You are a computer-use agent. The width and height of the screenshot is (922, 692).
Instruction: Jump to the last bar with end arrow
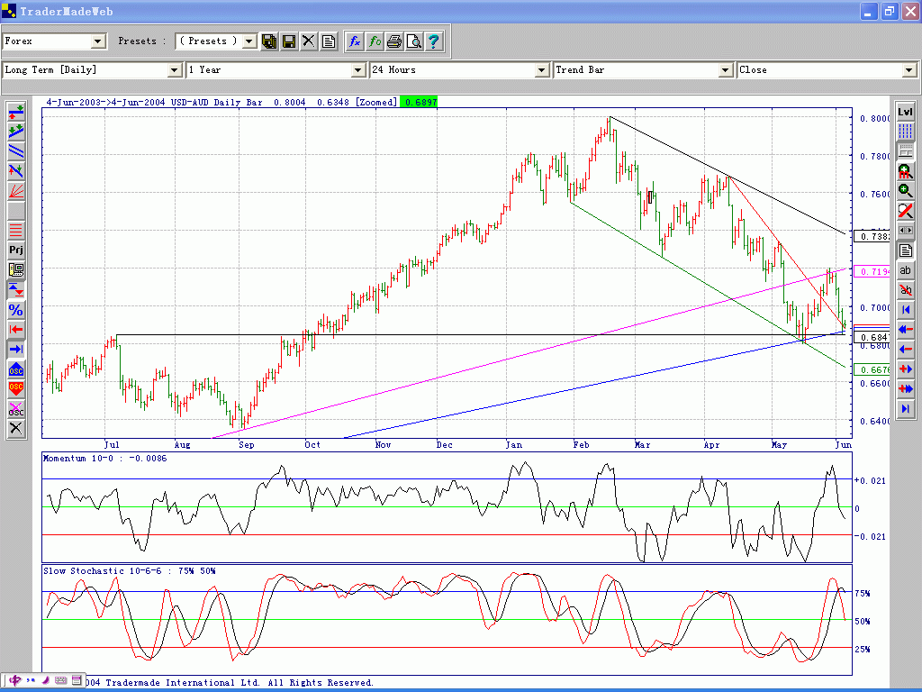pos(906,408)
